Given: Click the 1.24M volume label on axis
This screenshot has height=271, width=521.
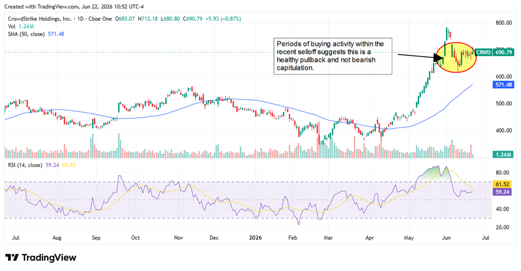Looking at the screenshot, I should click(503, 155).
